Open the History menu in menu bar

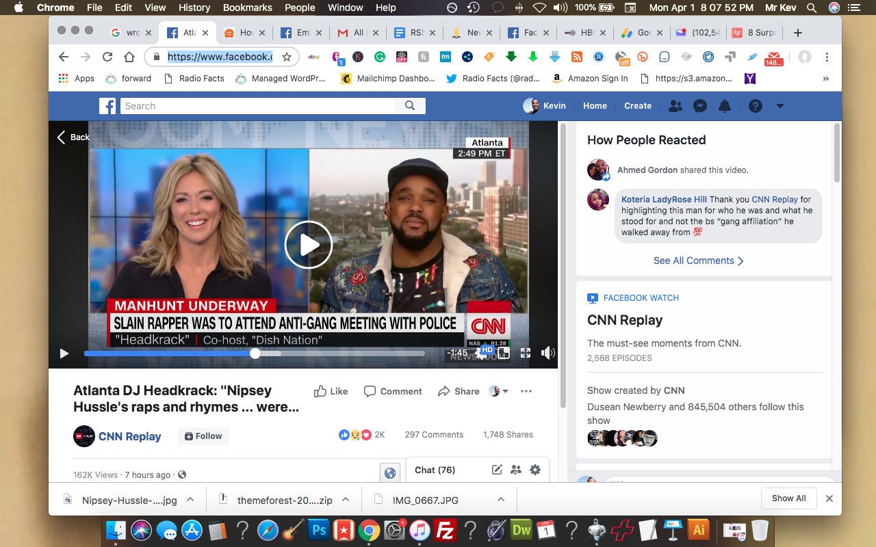pos(194,8)
